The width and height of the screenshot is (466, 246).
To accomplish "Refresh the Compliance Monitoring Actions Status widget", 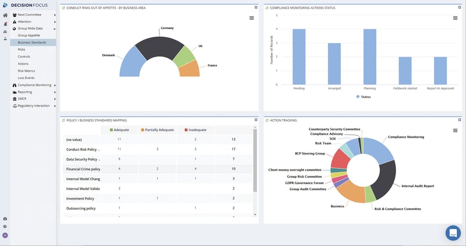I will point(267,8).
